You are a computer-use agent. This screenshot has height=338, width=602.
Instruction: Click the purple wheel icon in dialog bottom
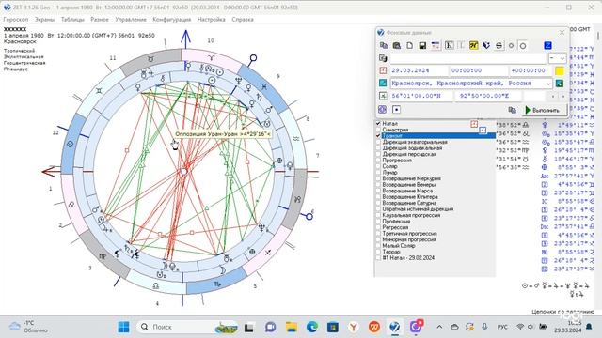383,110
